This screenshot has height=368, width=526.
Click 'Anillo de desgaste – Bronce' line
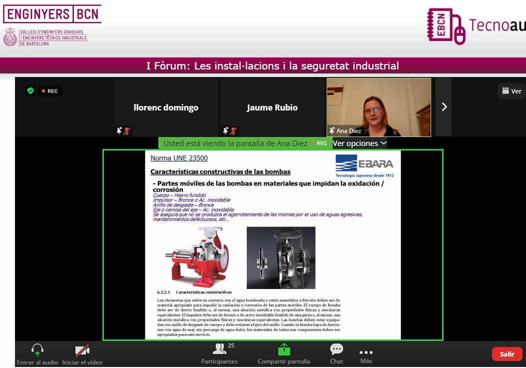pyautogui.click(x=183, y=205)
